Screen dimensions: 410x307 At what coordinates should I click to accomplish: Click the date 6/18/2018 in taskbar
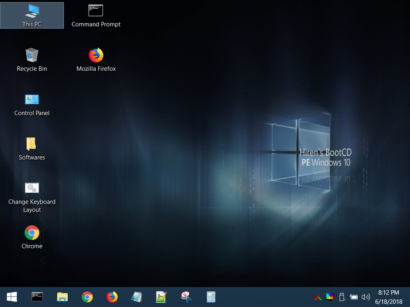tap(388, 302)
